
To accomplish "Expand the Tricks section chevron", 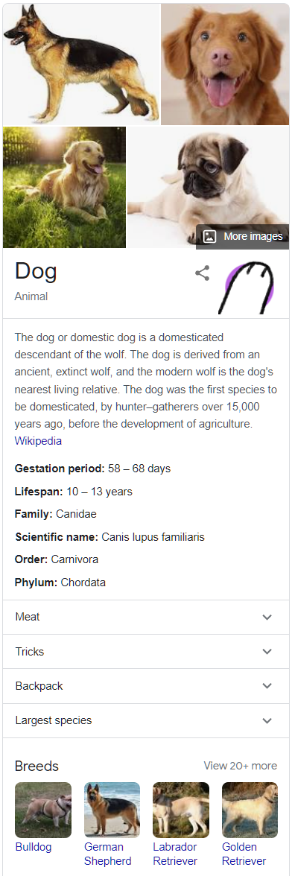I will pyautogui.click(x=267, y=651).
